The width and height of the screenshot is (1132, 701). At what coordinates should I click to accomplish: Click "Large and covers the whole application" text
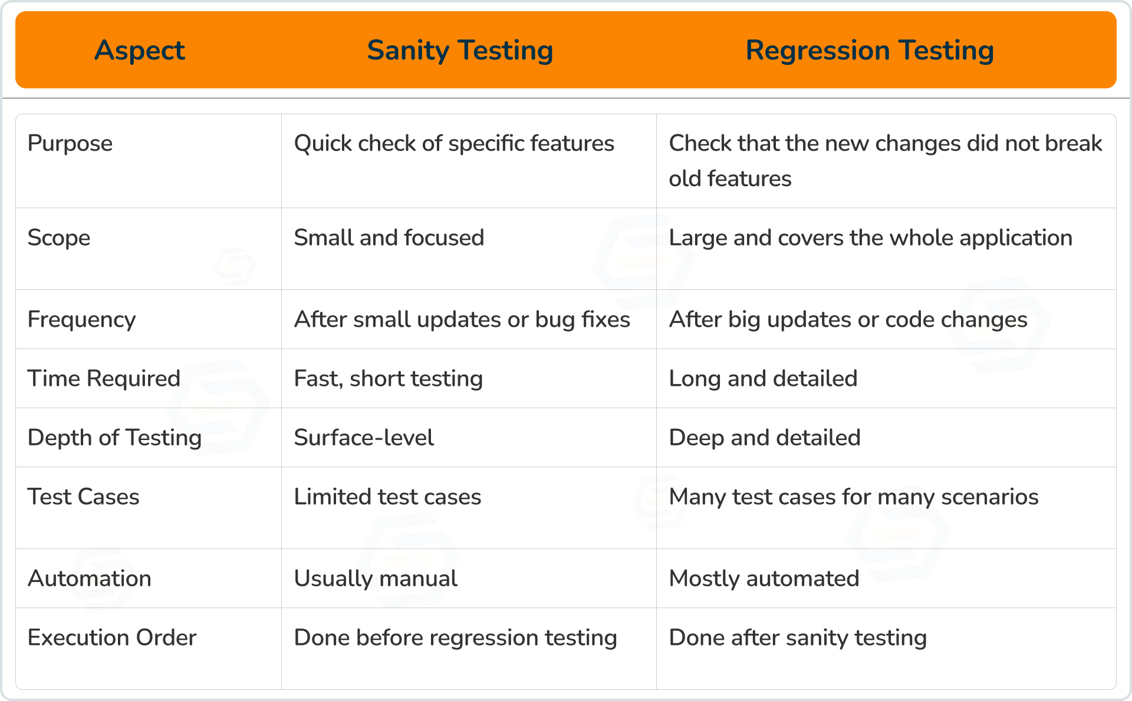click(x=870, y=237)
